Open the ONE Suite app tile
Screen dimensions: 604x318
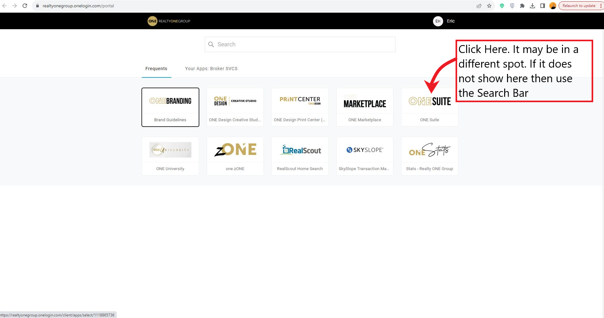click(430, 107)
